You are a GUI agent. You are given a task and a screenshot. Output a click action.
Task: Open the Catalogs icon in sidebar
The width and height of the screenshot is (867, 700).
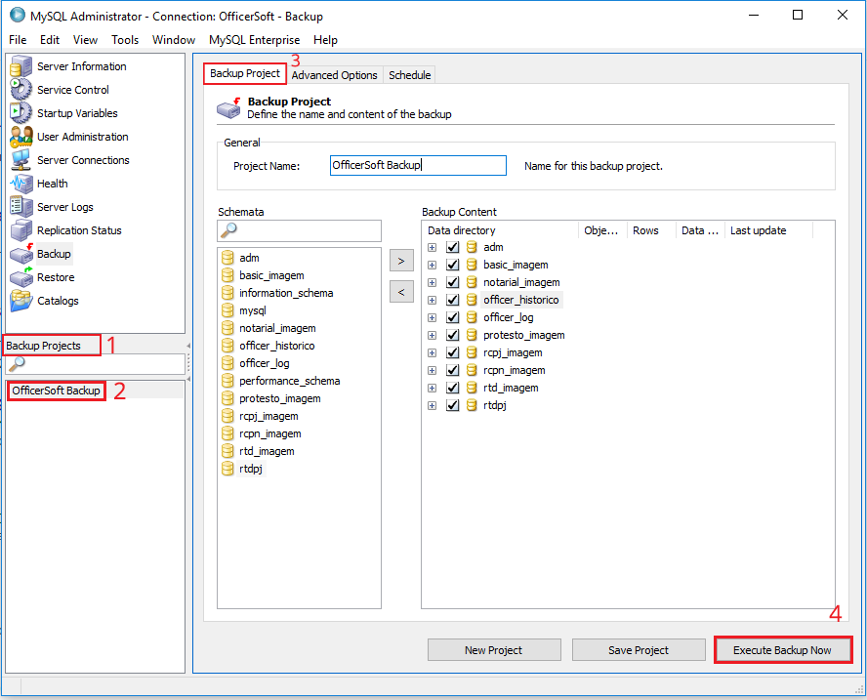(x=21, y=301)
